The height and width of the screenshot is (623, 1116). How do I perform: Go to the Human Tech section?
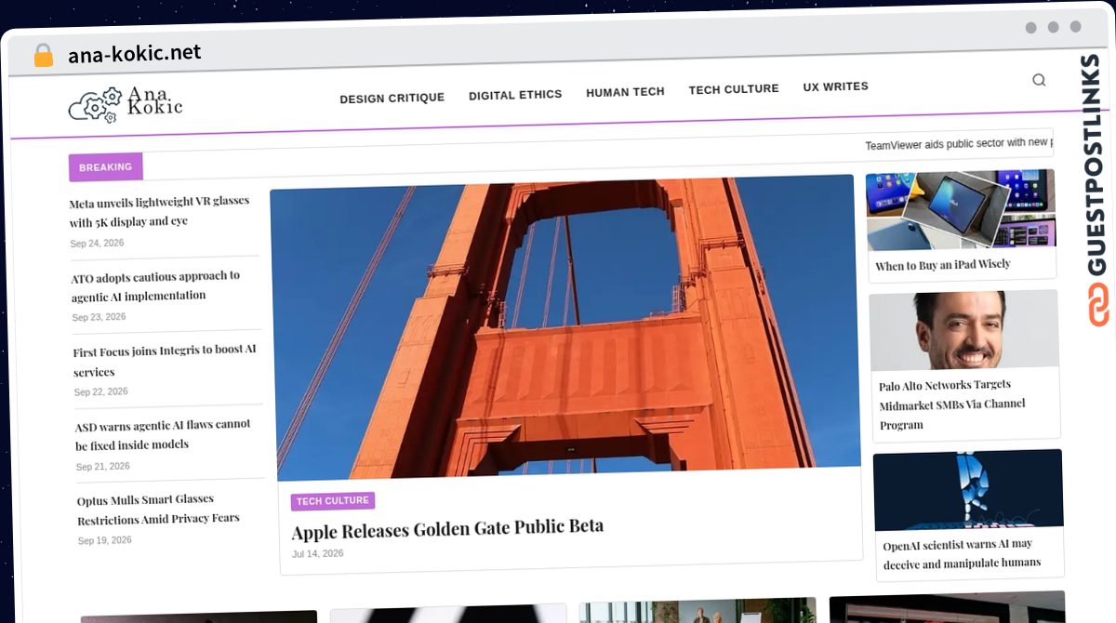coord(625,92)
